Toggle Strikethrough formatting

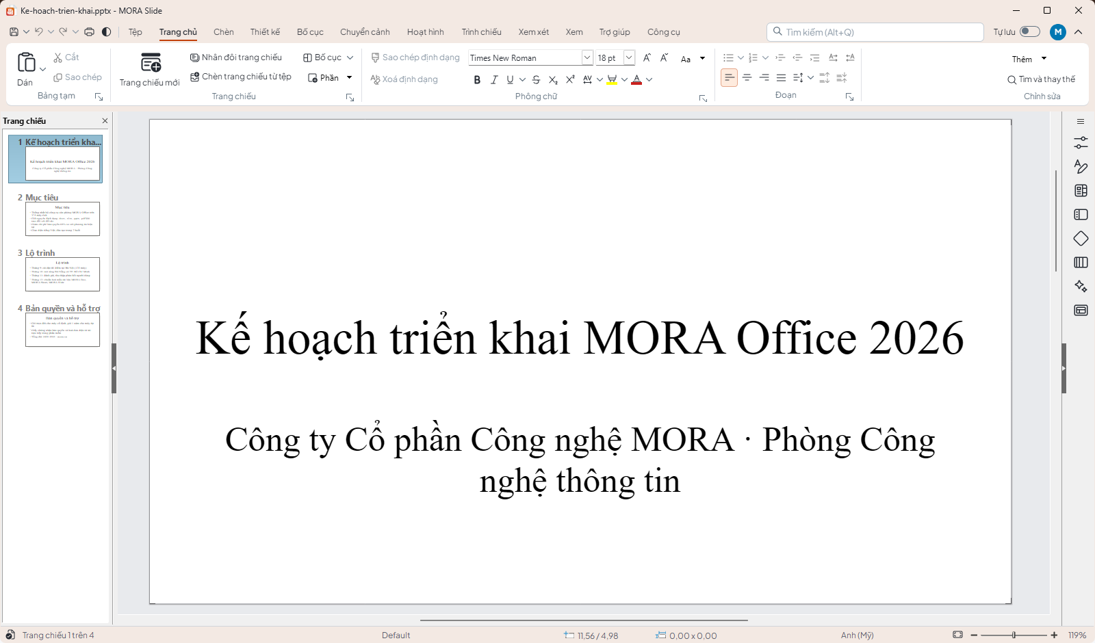pos(536,80)
